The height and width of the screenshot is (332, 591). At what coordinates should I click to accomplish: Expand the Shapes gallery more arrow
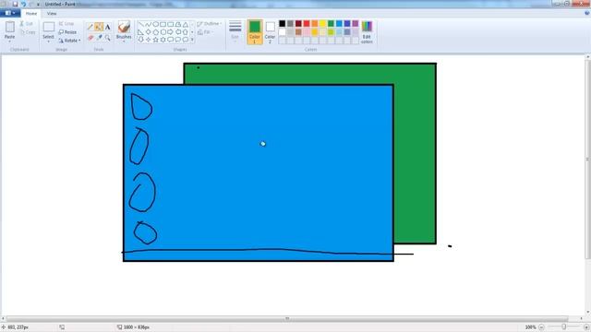pyautogui.click(x=192, y=40)
